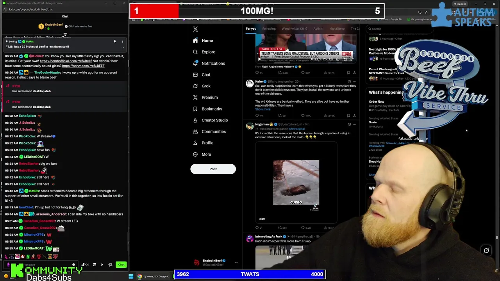Screen dimensions: 500x281
Task: Collapse the pinned BotRix message chevron
Action: (x=122, y=48)
